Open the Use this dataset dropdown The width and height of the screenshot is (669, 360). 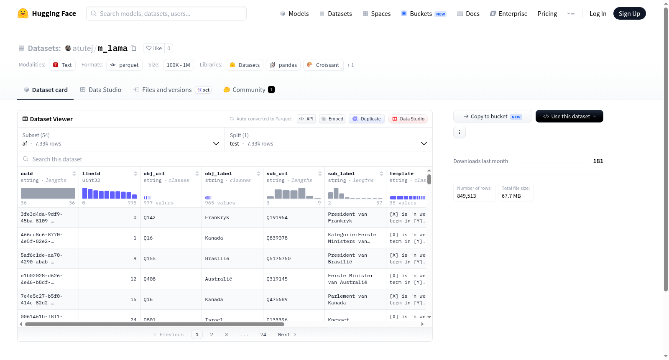569,116
